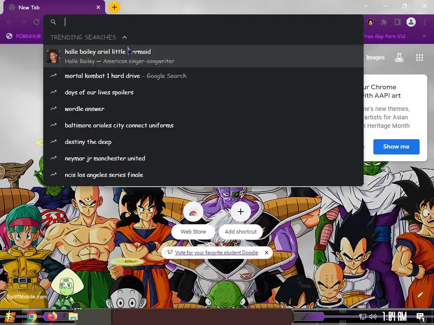Click the volume speaker tray icon
The width and height of the screenshot is (434, 325).
point(373,317)
